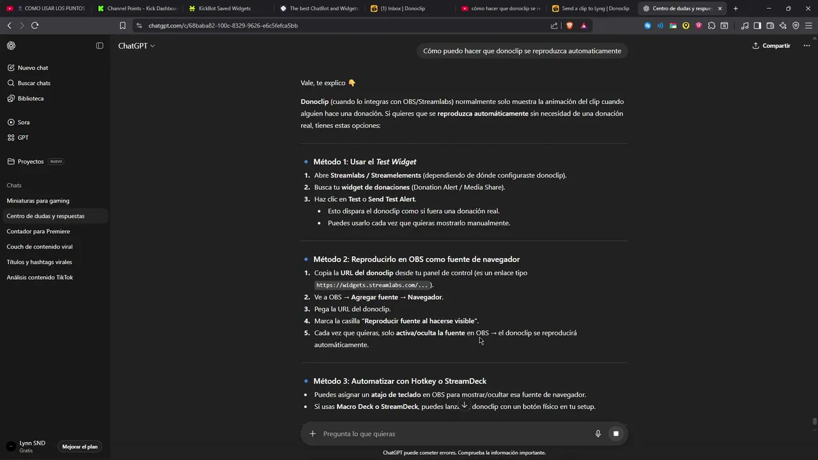Open the conversation options three-dot menu

tap(806, 46)
